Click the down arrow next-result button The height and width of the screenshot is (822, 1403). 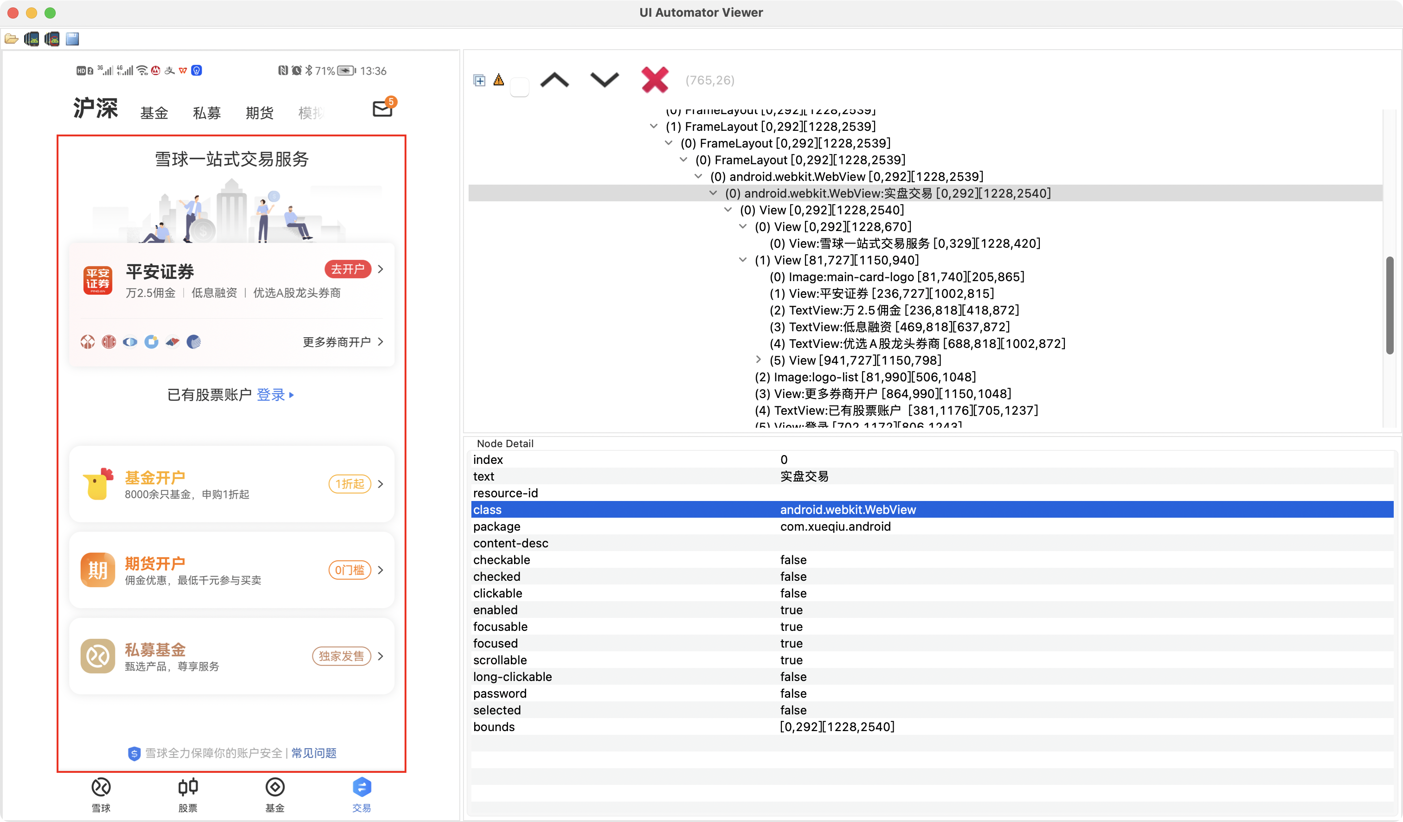point(604,81)
